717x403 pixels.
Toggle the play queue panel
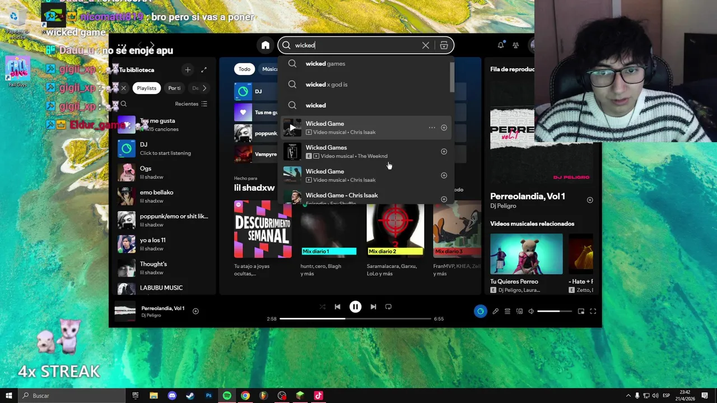(x=508, y=311)
